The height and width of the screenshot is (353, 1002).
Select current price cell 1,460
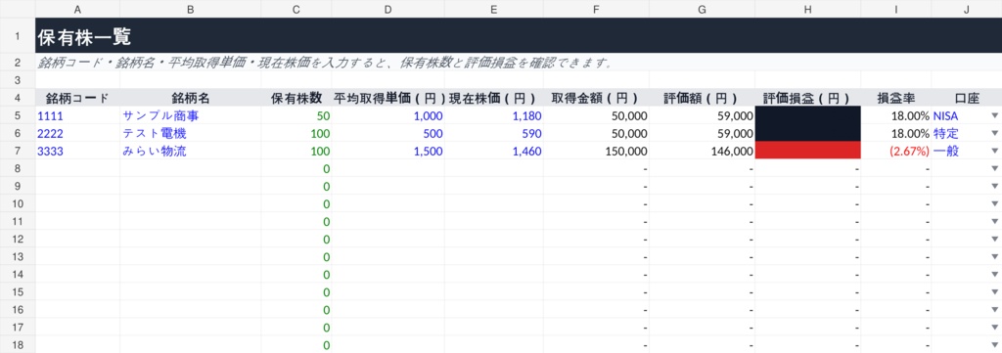[494, 152]
